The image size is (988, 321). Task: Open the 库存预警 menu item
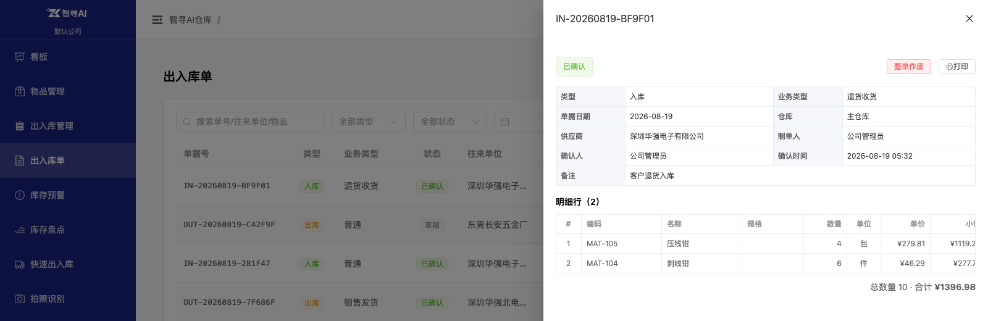(x=68, y=195)
